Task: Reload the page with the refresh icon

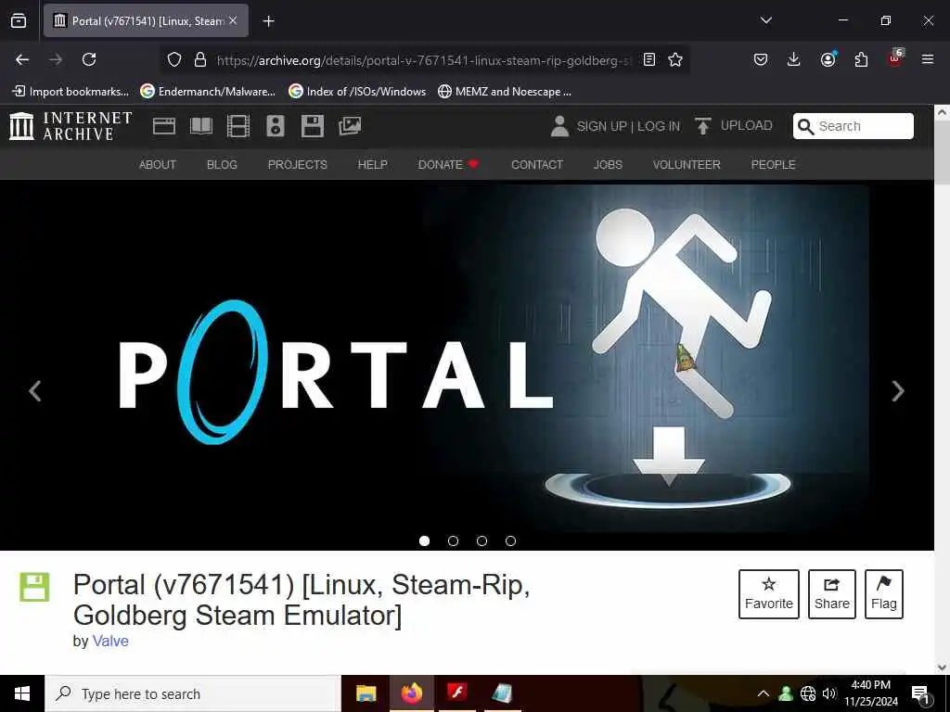Action: pos(89,59)
